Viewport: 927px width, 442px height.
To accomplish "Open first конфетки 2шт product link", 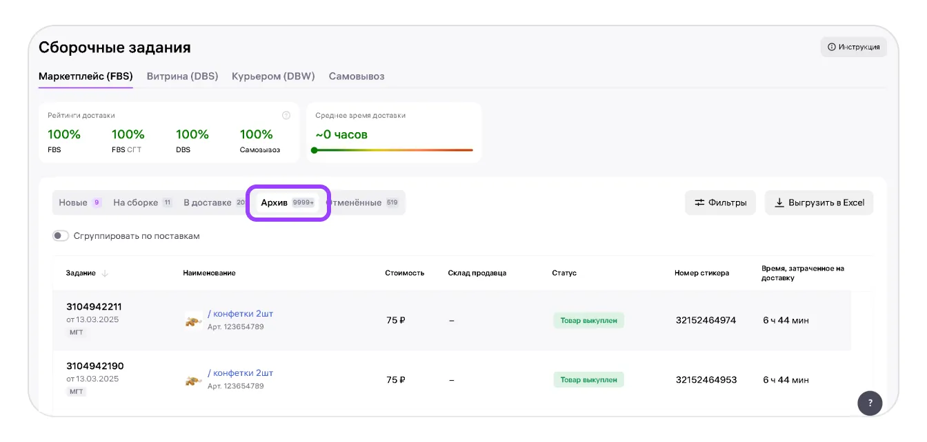I will (x=241, y=314).
